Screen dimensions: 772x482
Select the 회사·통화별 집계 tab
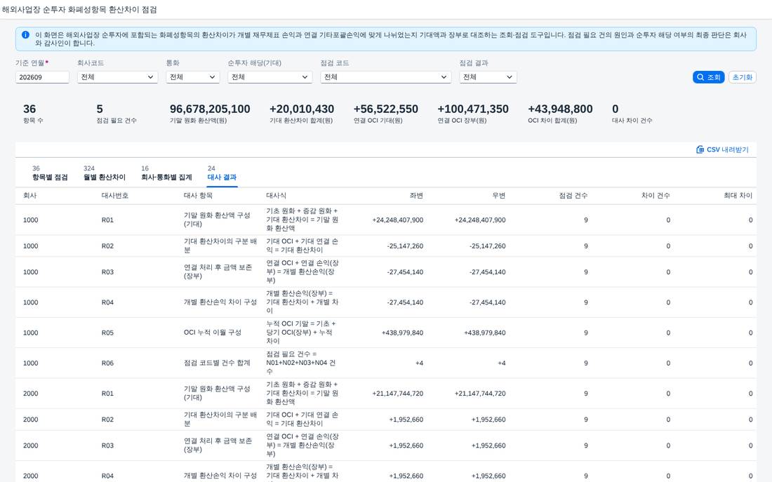166,173
